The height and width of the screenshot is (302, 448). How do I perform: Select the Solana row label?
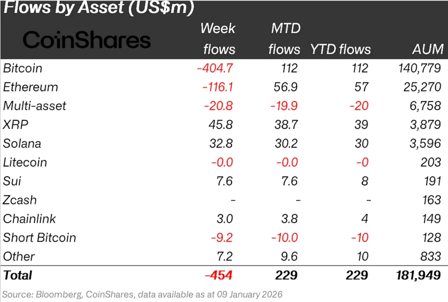(22, 143)
